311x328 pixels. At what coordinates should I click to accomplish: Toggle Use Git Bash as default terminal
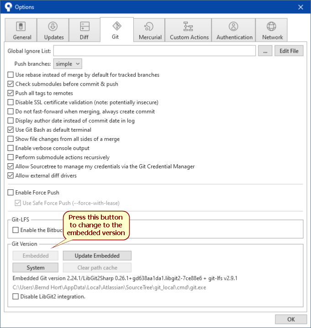(x=11, y=130)
